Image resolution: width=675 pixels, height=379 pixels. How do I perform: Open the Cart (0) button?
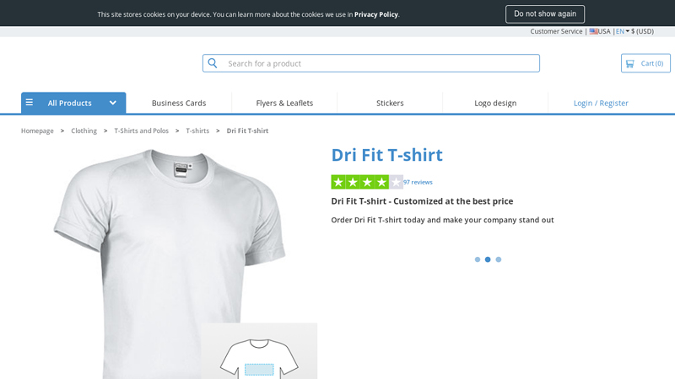pos(645,63)
